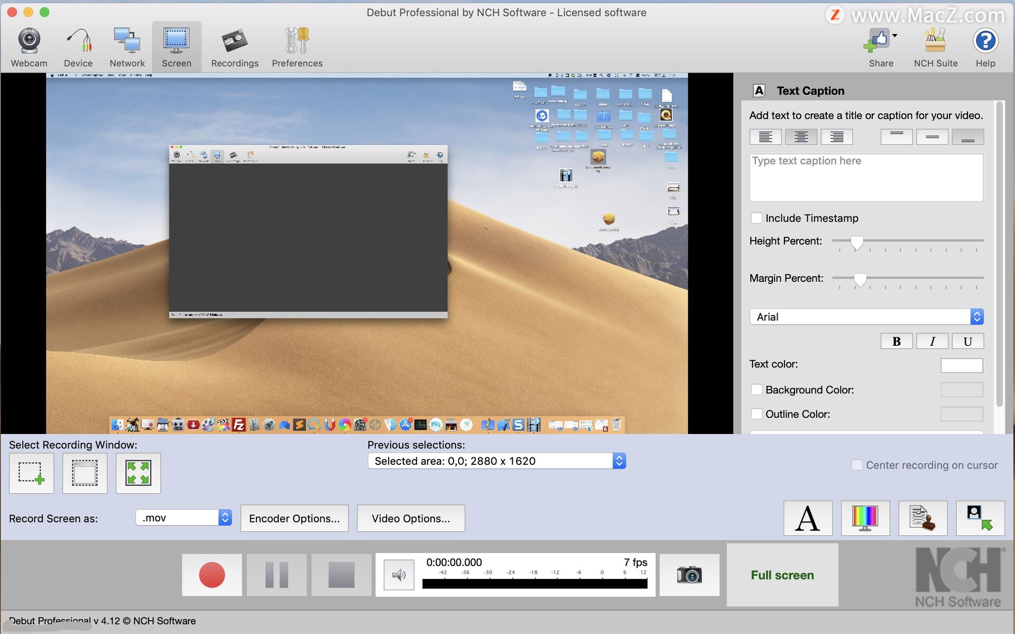1015x634 pixels.
Task: Select the Webcam source icon
Action: pos(29,47)
